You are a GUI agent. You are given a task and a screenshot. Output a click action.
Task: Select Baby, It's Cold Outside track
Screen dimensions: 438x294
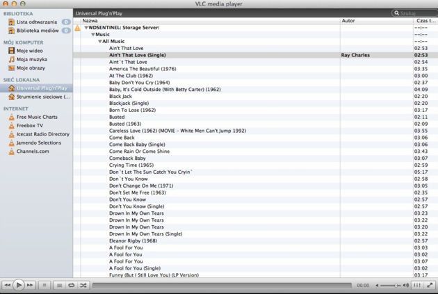point(165,90)
